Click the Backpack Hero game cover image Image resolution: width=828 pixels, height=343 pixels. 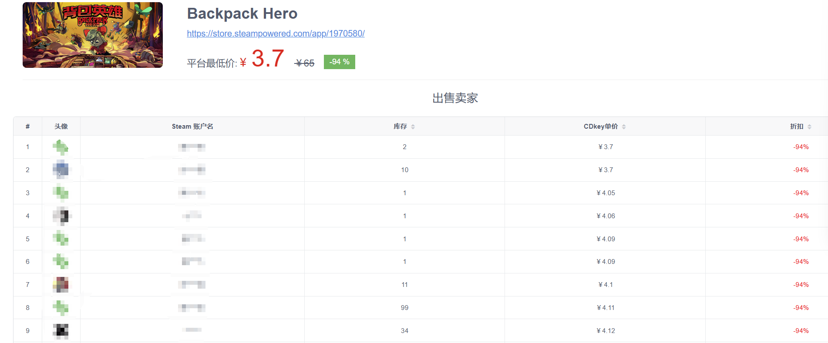93,35
